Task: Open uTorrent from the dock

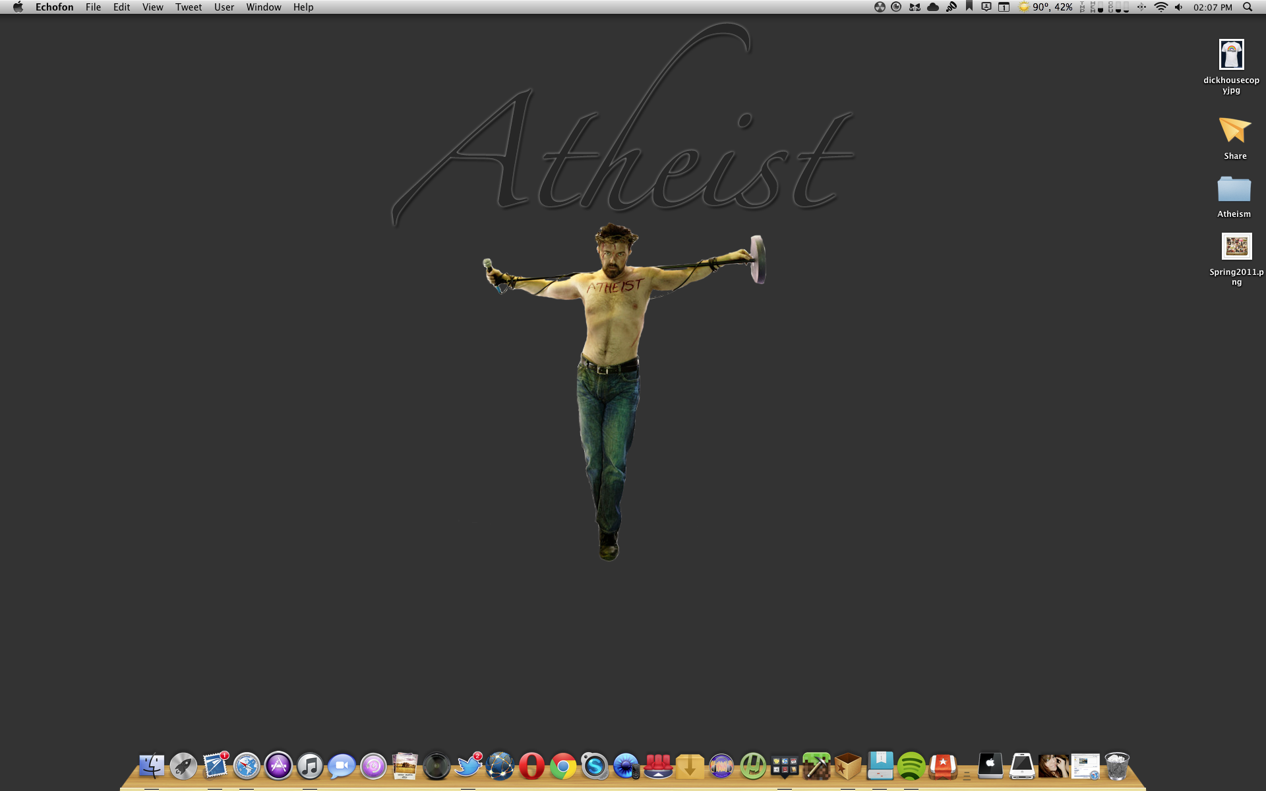Action: click(x=753, y=767)
